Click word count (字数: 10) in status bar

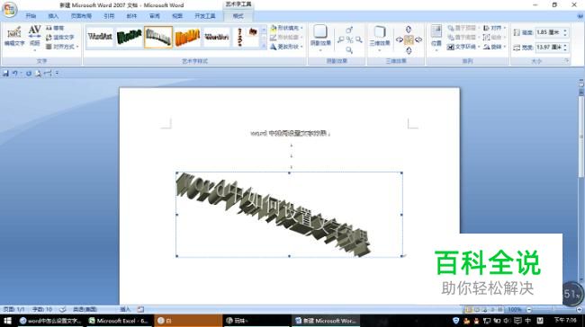(x=41, y=309)
